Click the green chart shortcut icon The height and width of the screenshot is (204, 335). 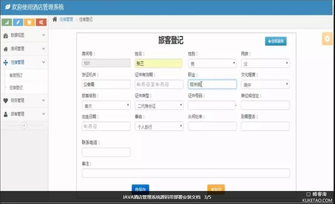(x=7, y=22)
